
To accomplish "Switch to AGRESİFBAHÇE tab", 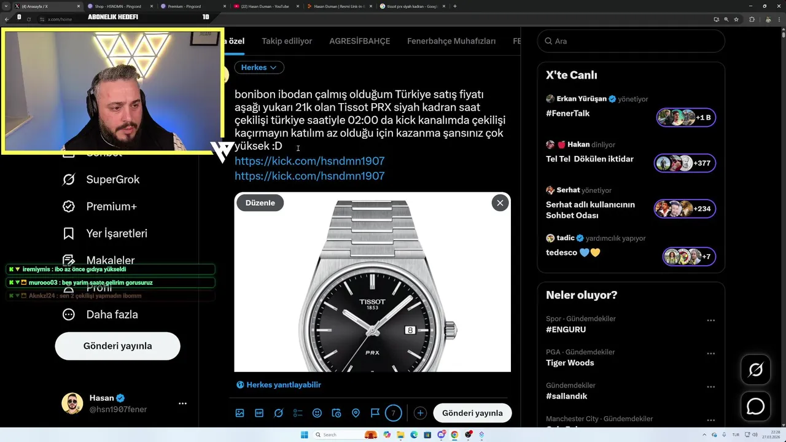I will pyautogui.click(x=360, y=41).
